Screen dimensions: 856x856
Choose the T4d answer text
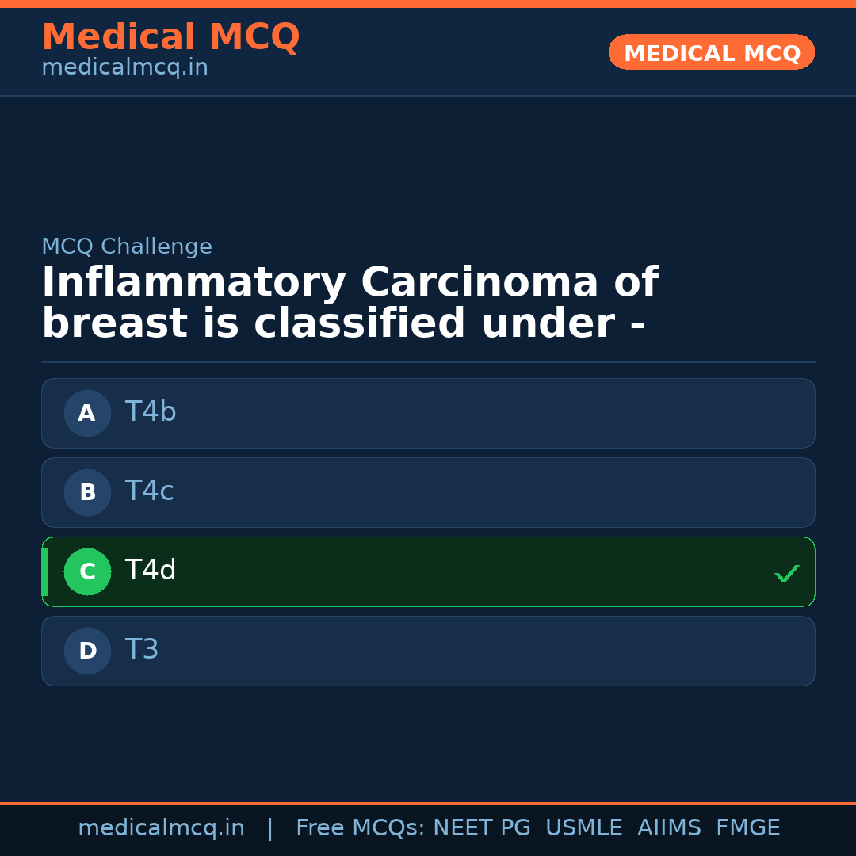coord(151,571)
